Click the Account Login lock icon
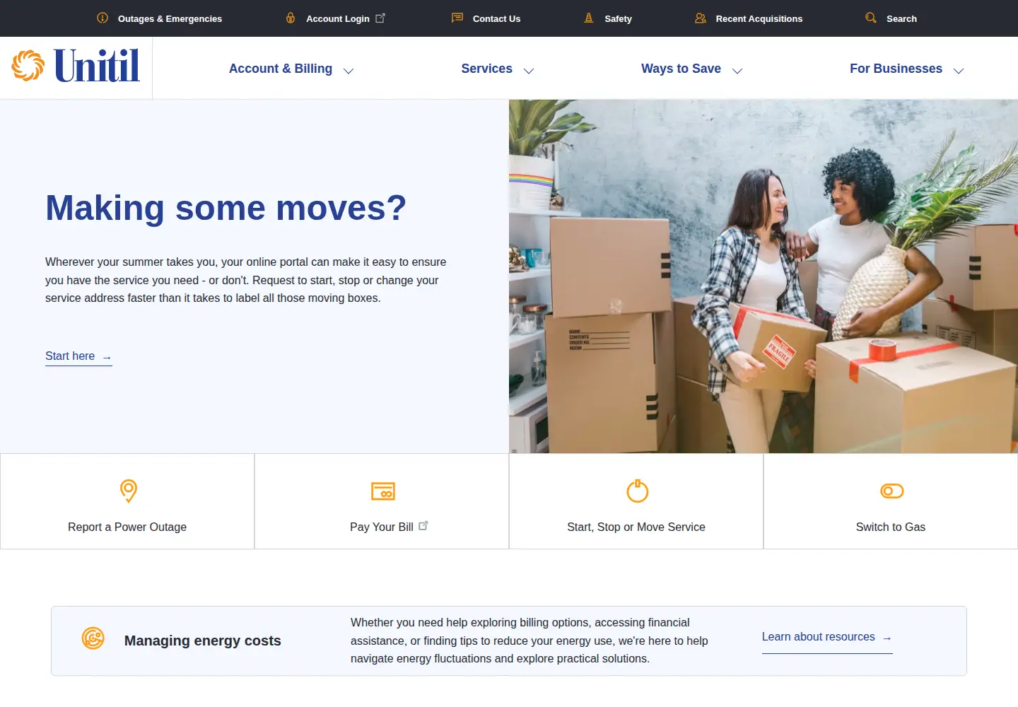The image size is (1018, 707). [291, 18]
